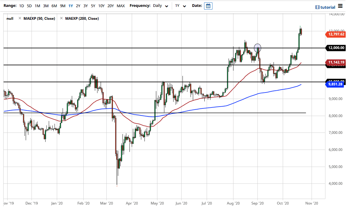Select the 5D range
This screenshot has height=209, width=346.
[29, 6]
